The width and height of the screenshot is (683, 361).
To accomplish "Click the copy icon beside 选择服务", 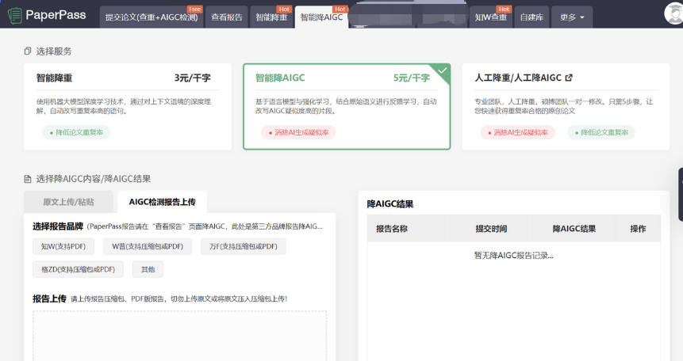I will (x=28, y=51).
